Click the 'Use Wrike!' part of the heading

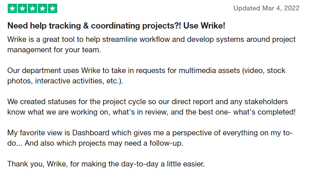point(204,26)
